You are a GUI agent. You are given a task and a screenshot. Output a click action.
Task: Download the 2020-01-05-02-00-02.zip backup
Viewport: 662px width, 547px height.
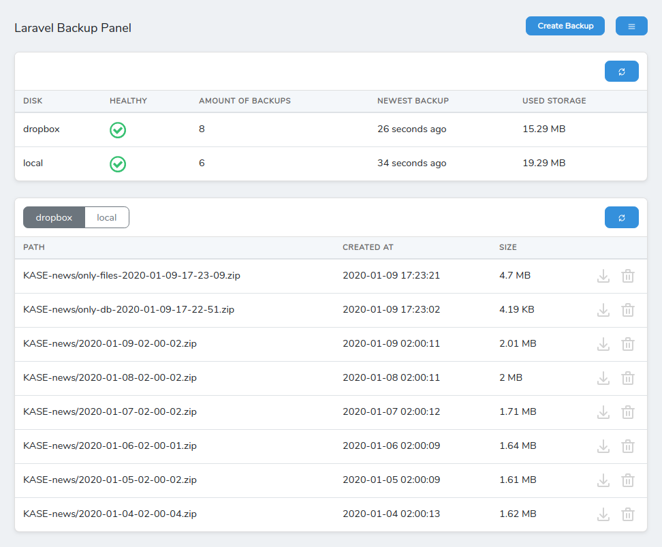pyautogui.click(x=603, y=480)
